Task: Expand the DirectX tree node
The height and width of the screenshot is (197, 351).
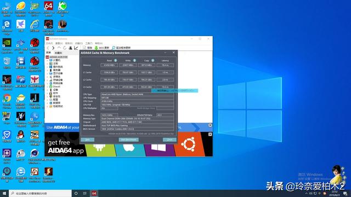Action: tap(48, 86)
